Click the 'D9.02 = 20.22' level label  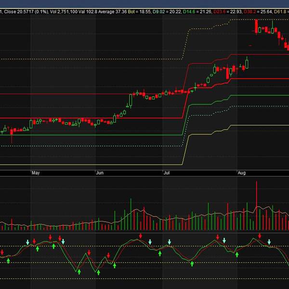pos(167,12)
